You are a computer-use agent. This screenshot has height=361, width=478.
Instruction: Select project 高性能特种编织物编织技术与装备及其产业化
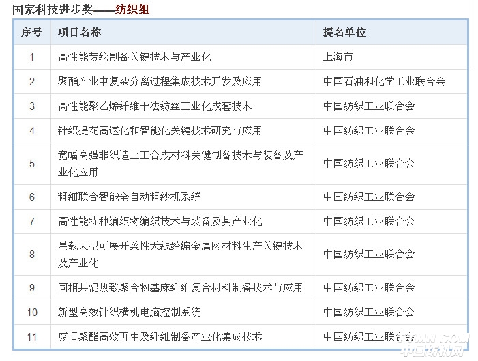point(160,222)
